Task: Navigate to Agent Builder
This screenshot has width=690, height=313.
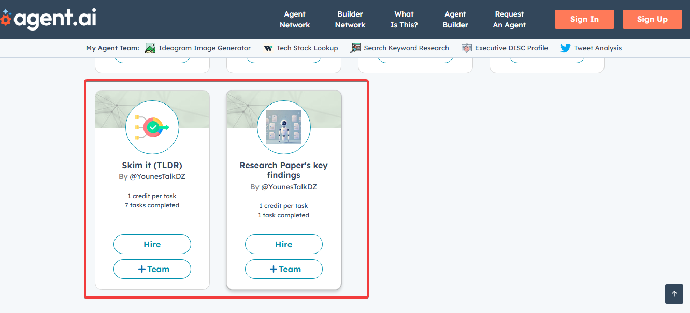Action: point(455,19)
